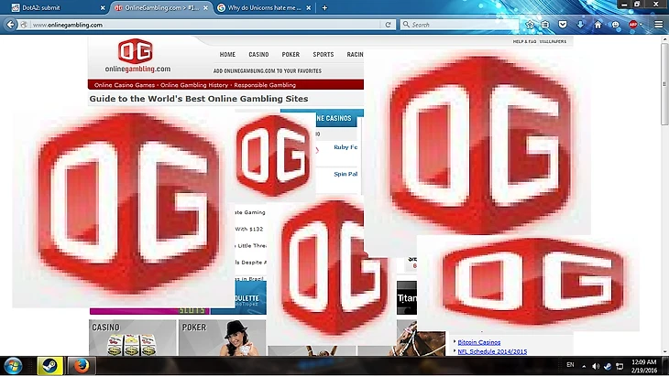Open the Responsible Gambling link
This screenshot has height=376, width=669.
[265, 85]
